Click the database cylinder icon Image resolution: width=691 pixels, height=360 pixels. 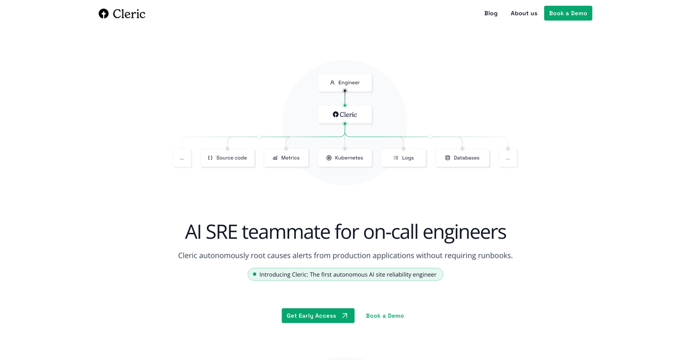[448, 158]
